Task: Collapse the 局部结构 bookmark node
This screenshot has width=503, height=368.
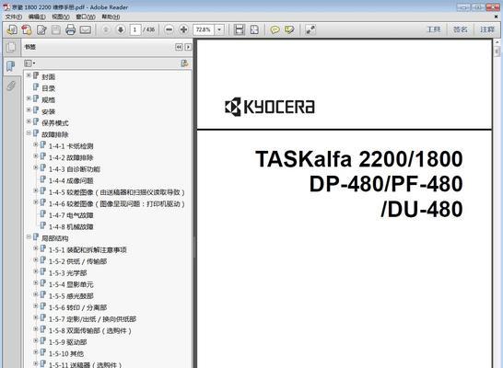Action: pos(29,236)
